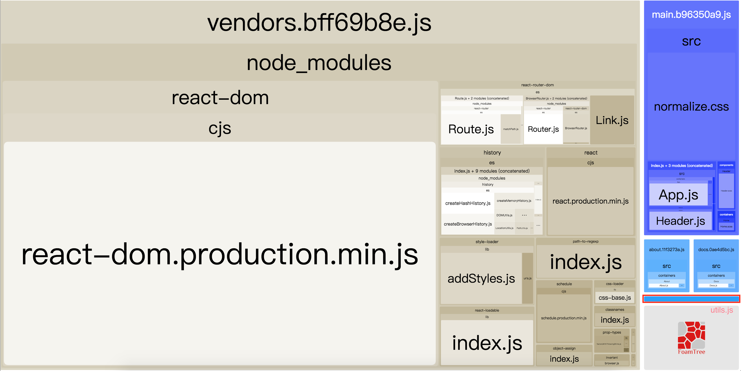
Task: Click containers folder in docs chunk
Action: pos(716,275)
